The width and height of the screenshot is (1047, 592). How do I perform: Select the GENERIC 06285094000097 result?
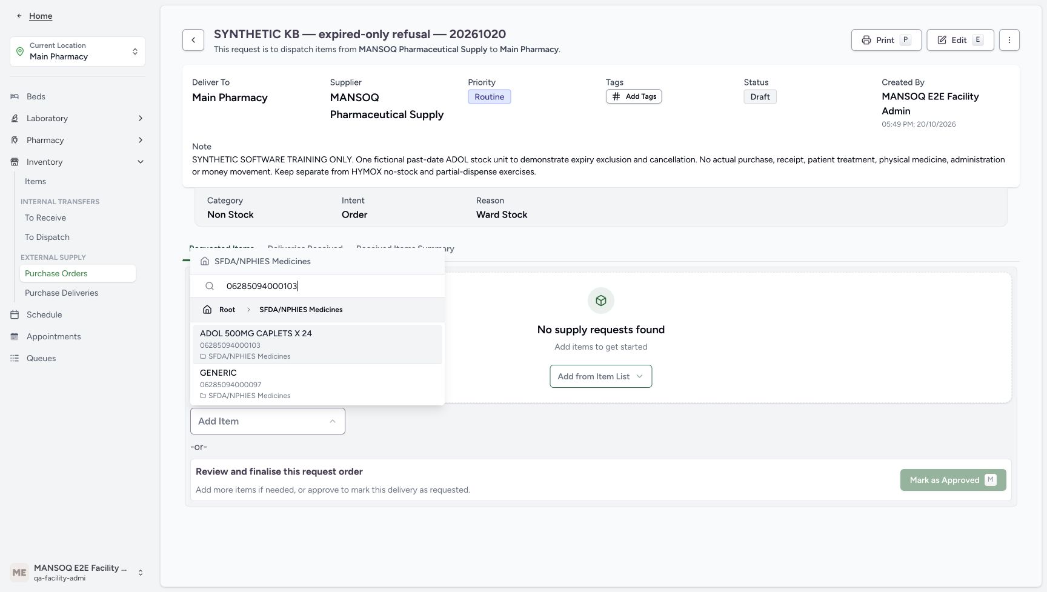317,384
